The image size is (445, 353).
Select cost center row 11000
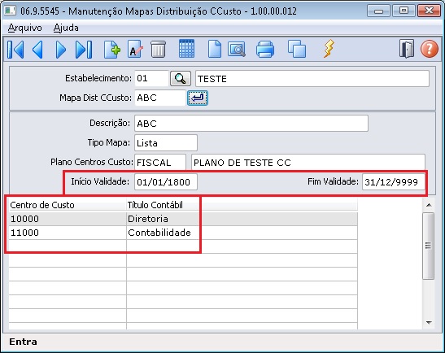point(183,233)
